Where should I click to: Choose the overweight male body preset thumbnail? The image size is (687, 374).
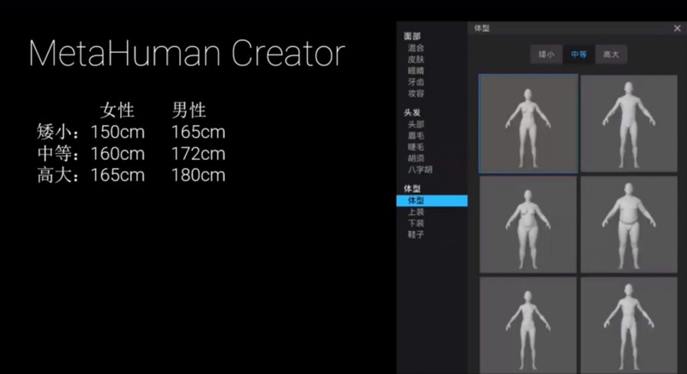(x=629, y=224)
